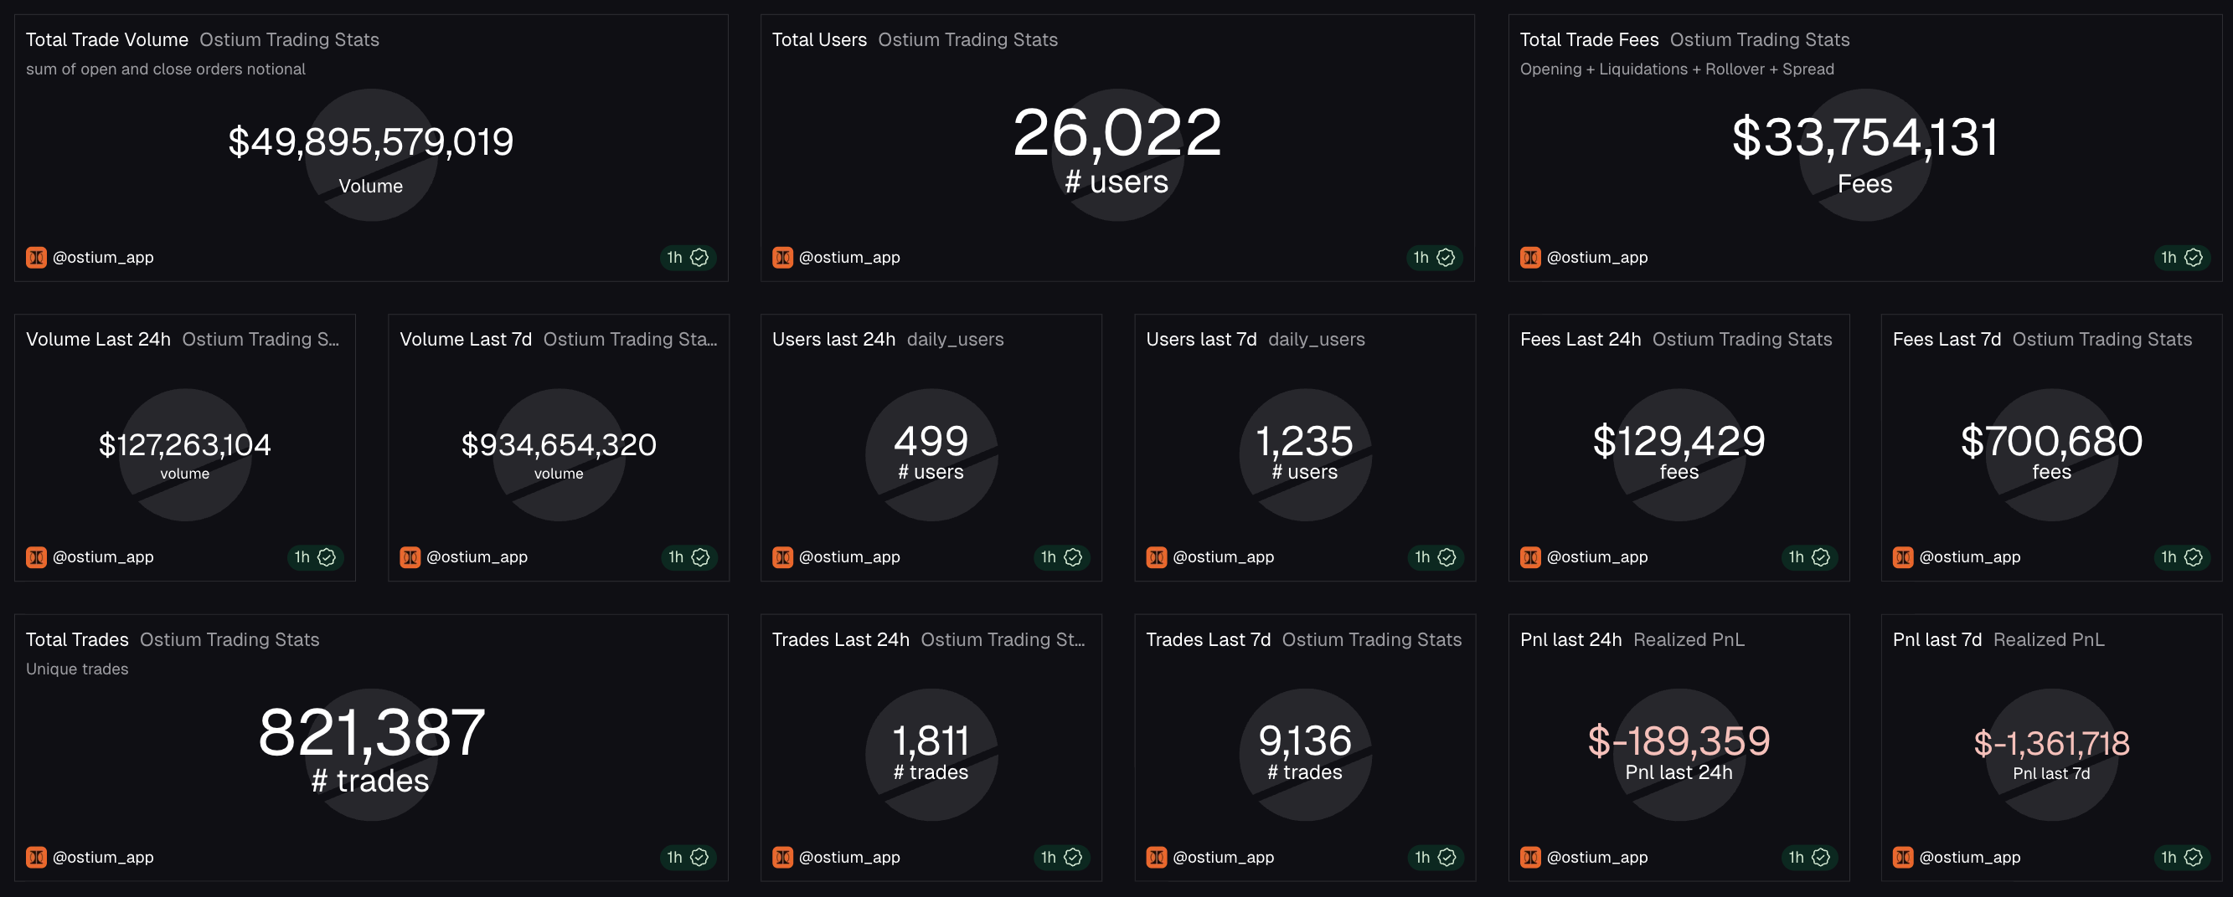The image size is (2233, 897).
Task: Click the Ostium logo on Fees Last 7d card
Action: [x=1904, y=556]
